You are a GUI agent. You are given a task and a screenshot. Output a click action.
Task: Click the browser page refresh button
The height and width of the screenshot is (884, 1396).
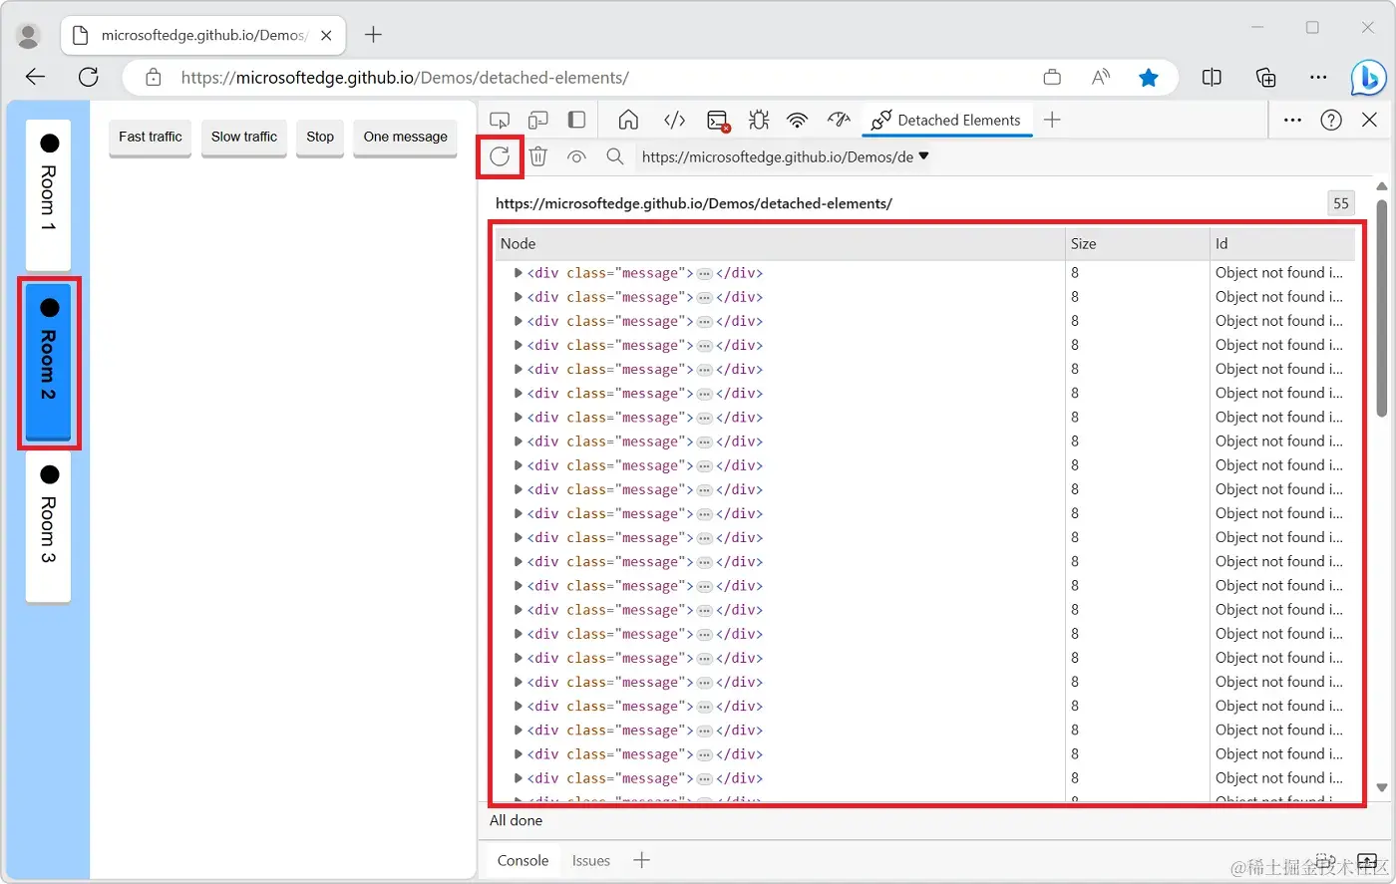89,78
